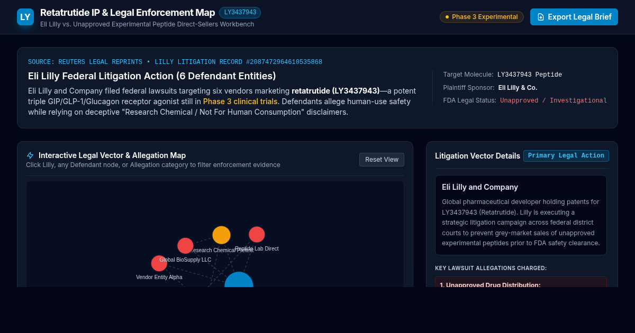Screen dimensions: 635x333
Task: Click the Unapproved / Investigational FDA status value
Action: [554, 100]
